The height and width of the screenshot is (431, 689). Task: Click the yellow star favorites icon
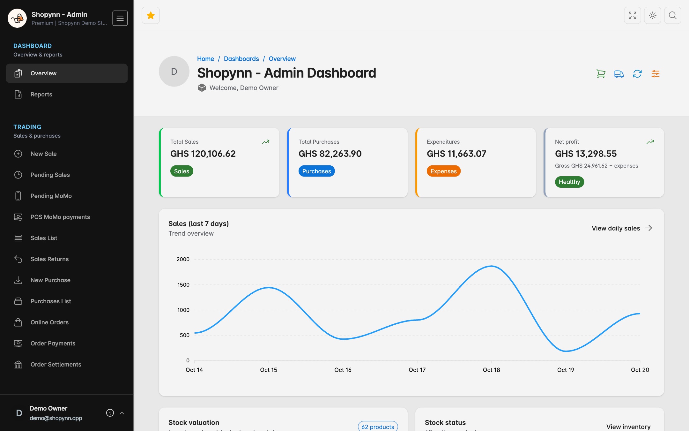[151, 15]
